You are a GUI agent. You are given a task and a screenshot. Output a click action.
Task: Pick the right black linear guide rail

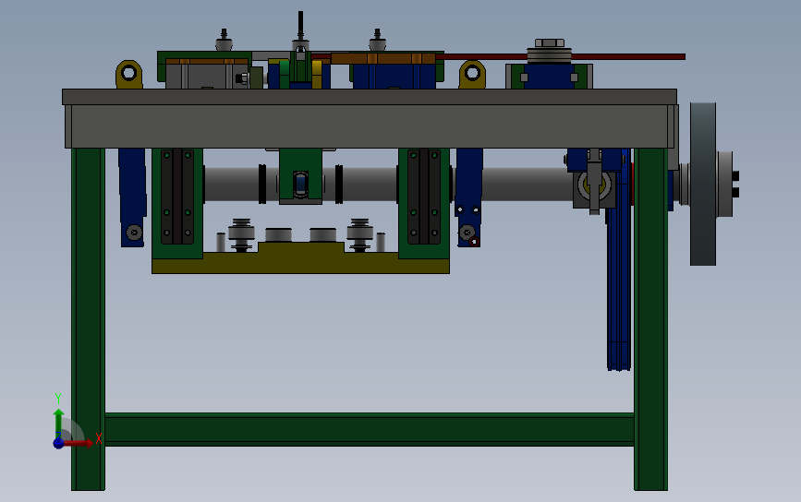[424, 197]
